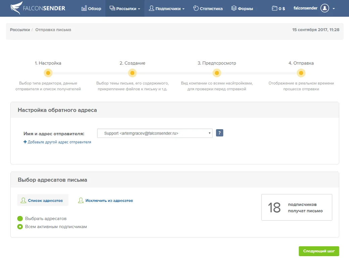
Task: Click the question mark help button
Action: [x=220, y=133]
